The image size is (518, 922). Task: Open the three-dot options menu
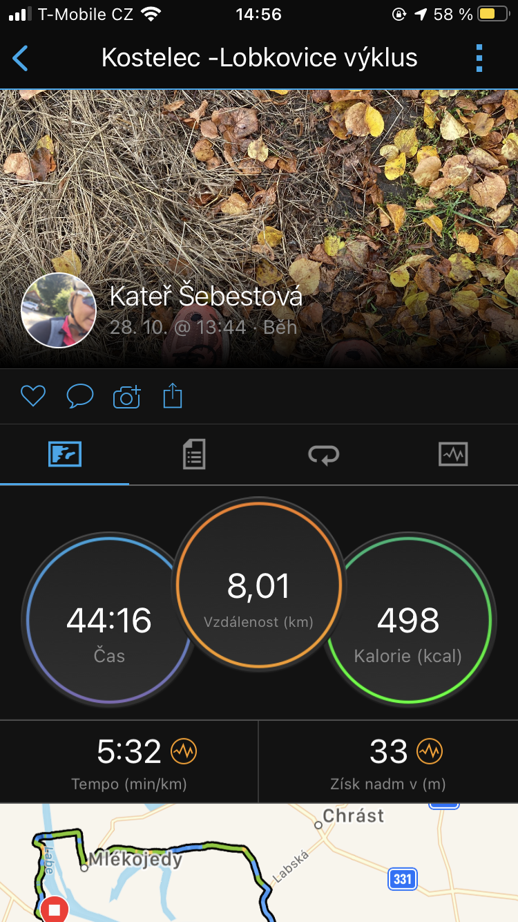click(479, 59)
